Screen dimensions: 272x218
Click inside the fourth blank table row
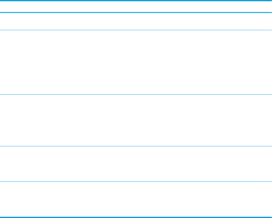point(136,164)
